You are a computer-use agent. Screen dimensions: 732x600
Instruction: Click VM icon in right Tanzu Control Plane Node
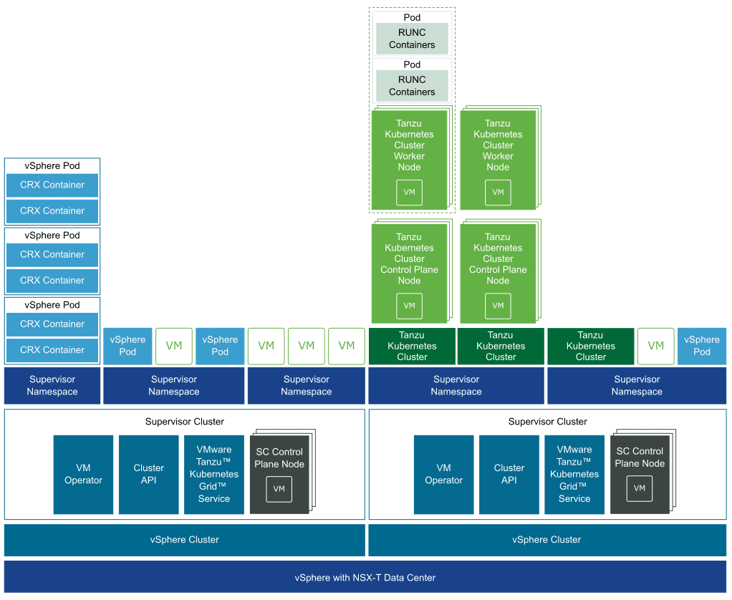[498, 306]
